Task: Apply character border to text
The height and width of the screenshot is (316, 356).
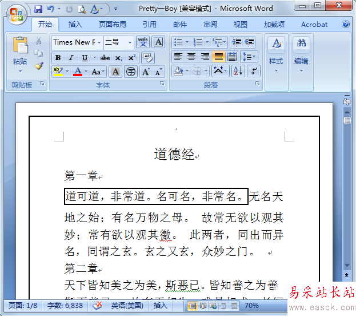Action: point(158,42)
